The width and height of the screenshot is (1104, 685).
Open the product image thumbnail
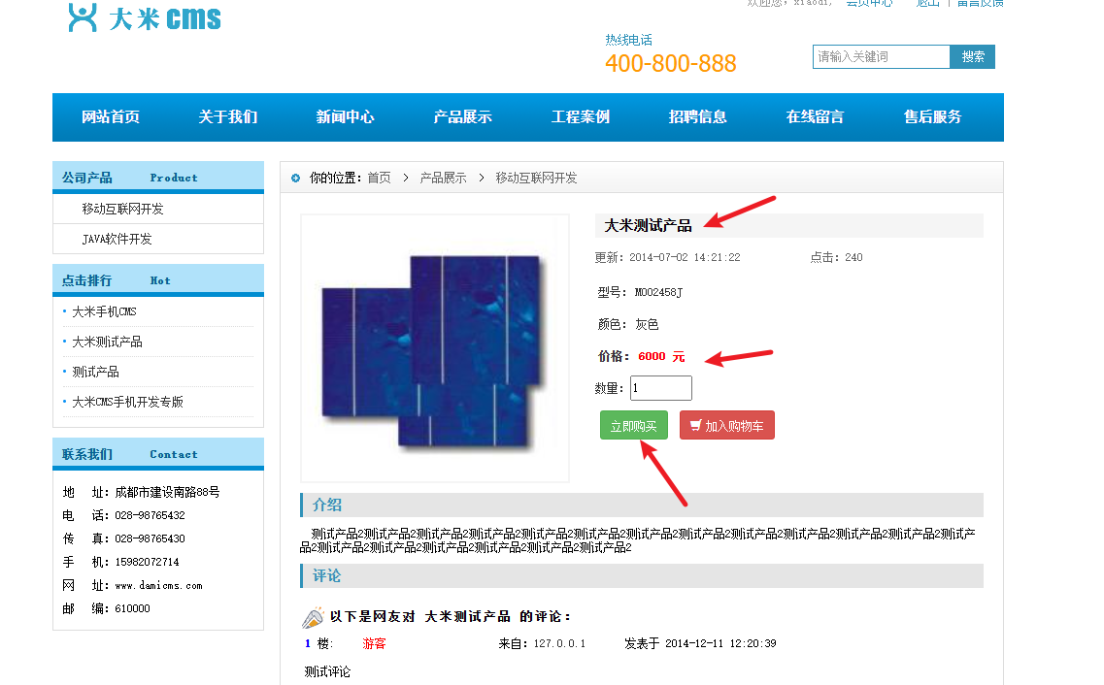(x=435, y=347)
